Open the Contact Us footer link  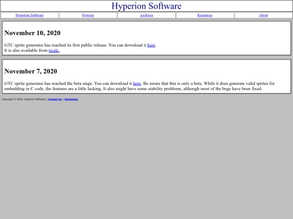point(55,99)
